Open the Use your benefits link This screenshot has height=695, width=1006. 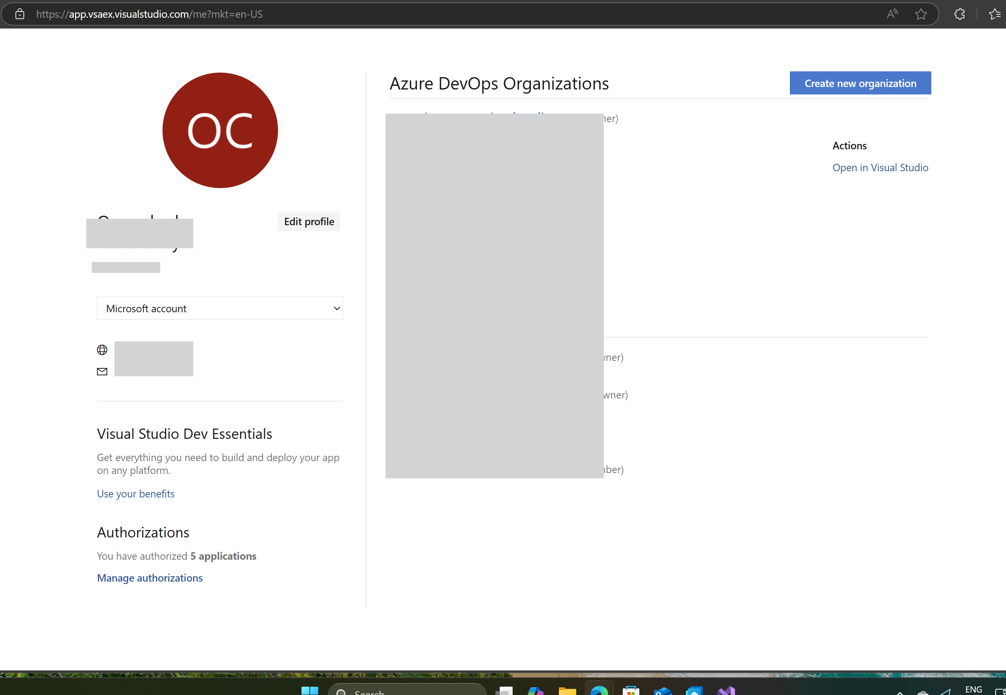tap(136, 494)
